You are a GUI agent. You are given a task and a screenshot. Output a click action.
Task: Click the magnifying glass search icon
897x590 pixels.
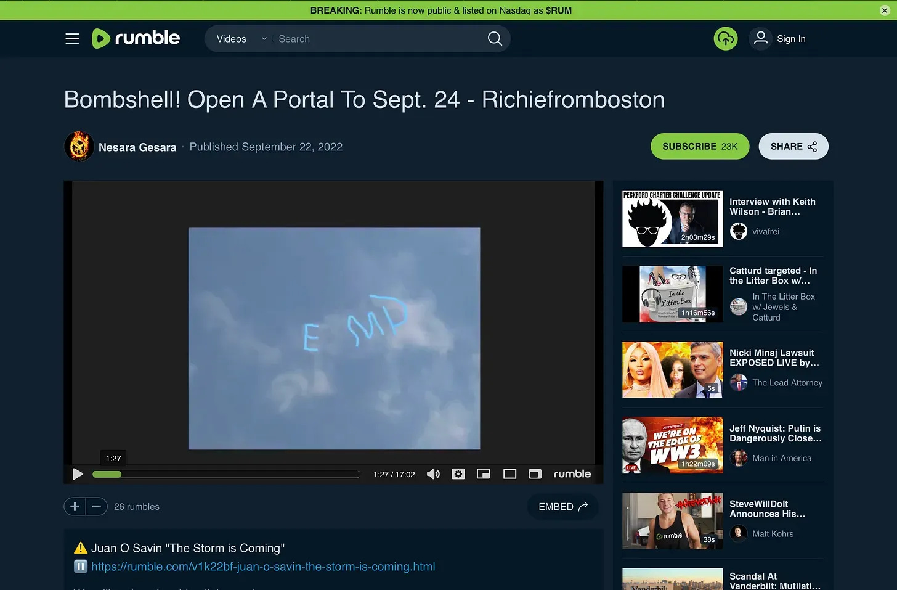[495, 39]
